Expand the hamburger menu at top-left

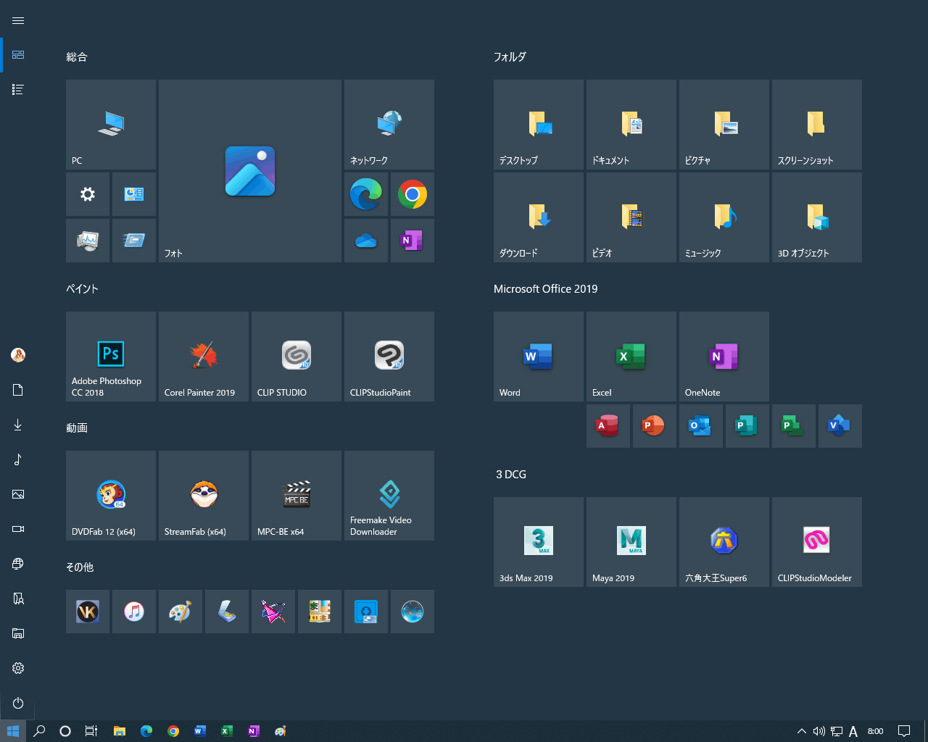pyautogui.click(x=18, y=20)
